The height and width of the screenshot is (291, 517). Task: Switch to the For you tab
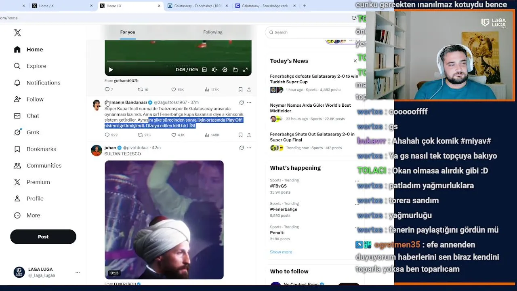click(x=128, y=32)
